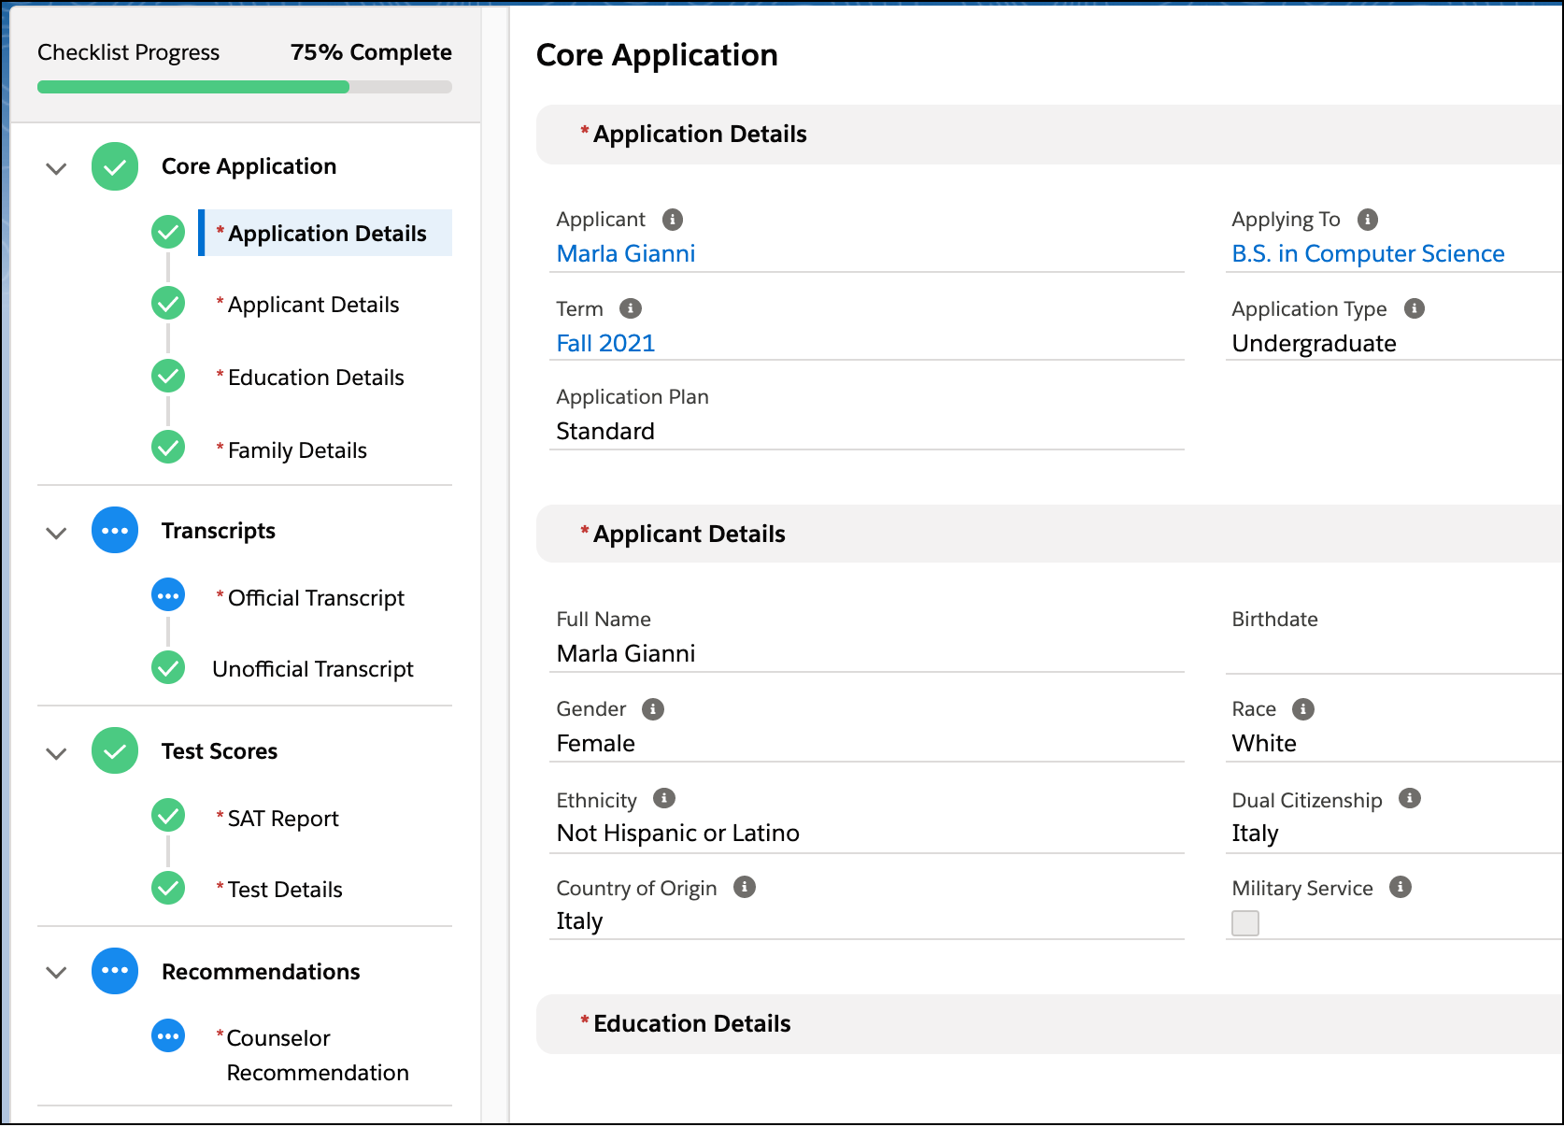This screenshot has height=1127, width=1564.
Task: Collapse the Recommendations section
Action: tap(55, 973)
